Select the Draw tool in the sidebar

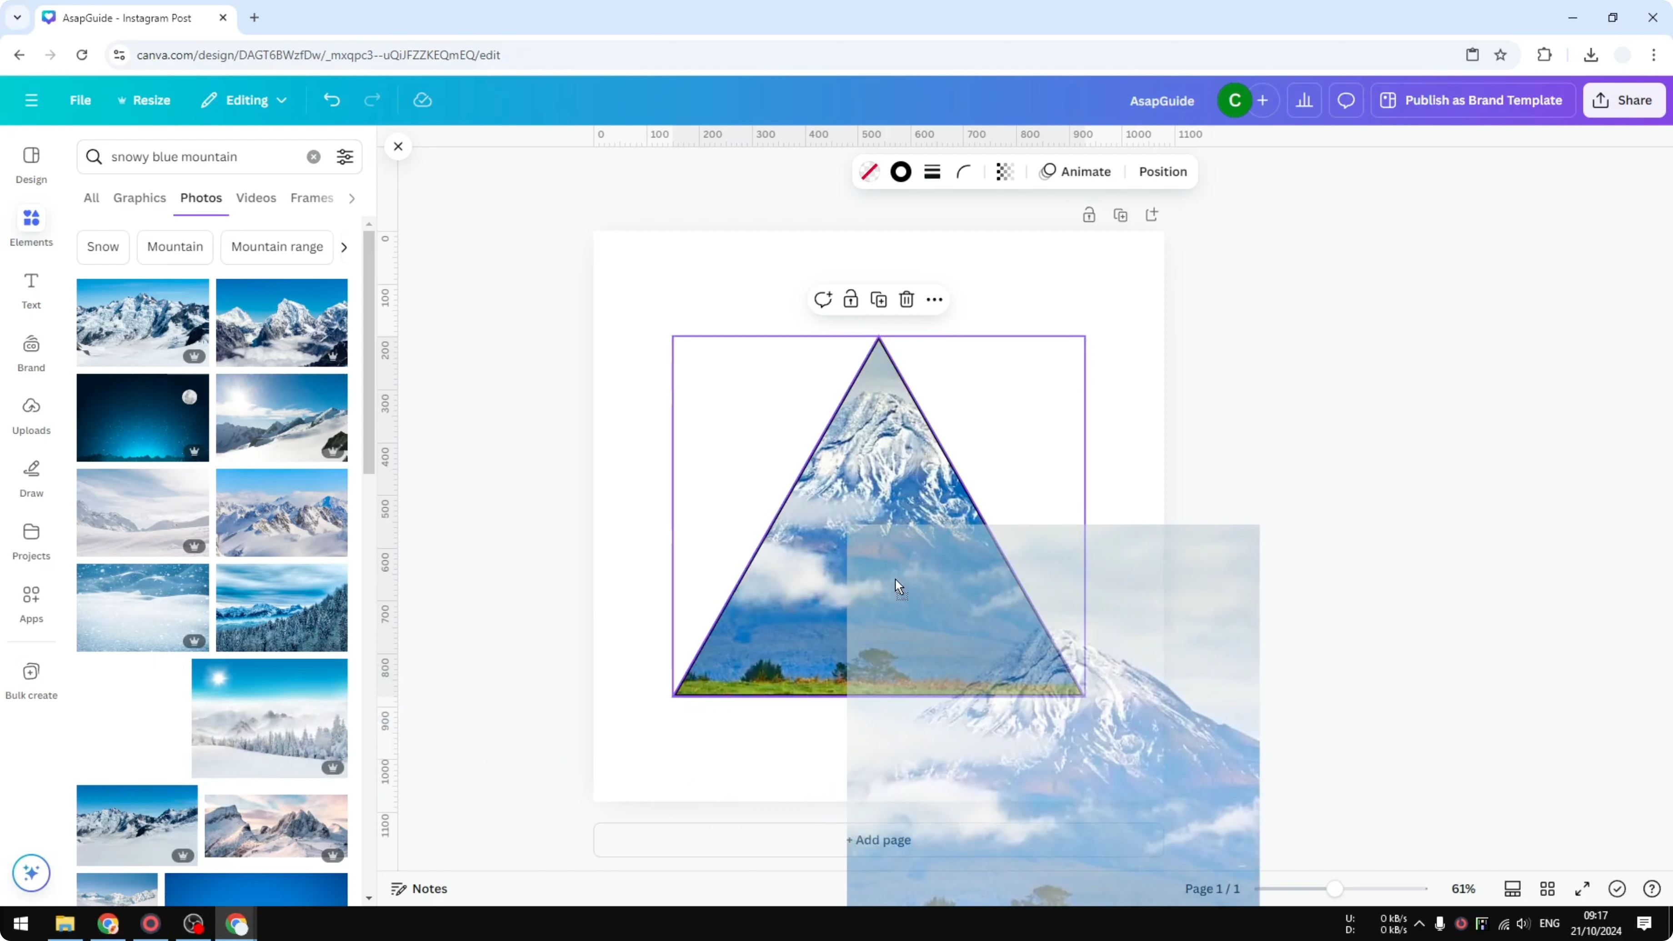click(x=30, y=478)
